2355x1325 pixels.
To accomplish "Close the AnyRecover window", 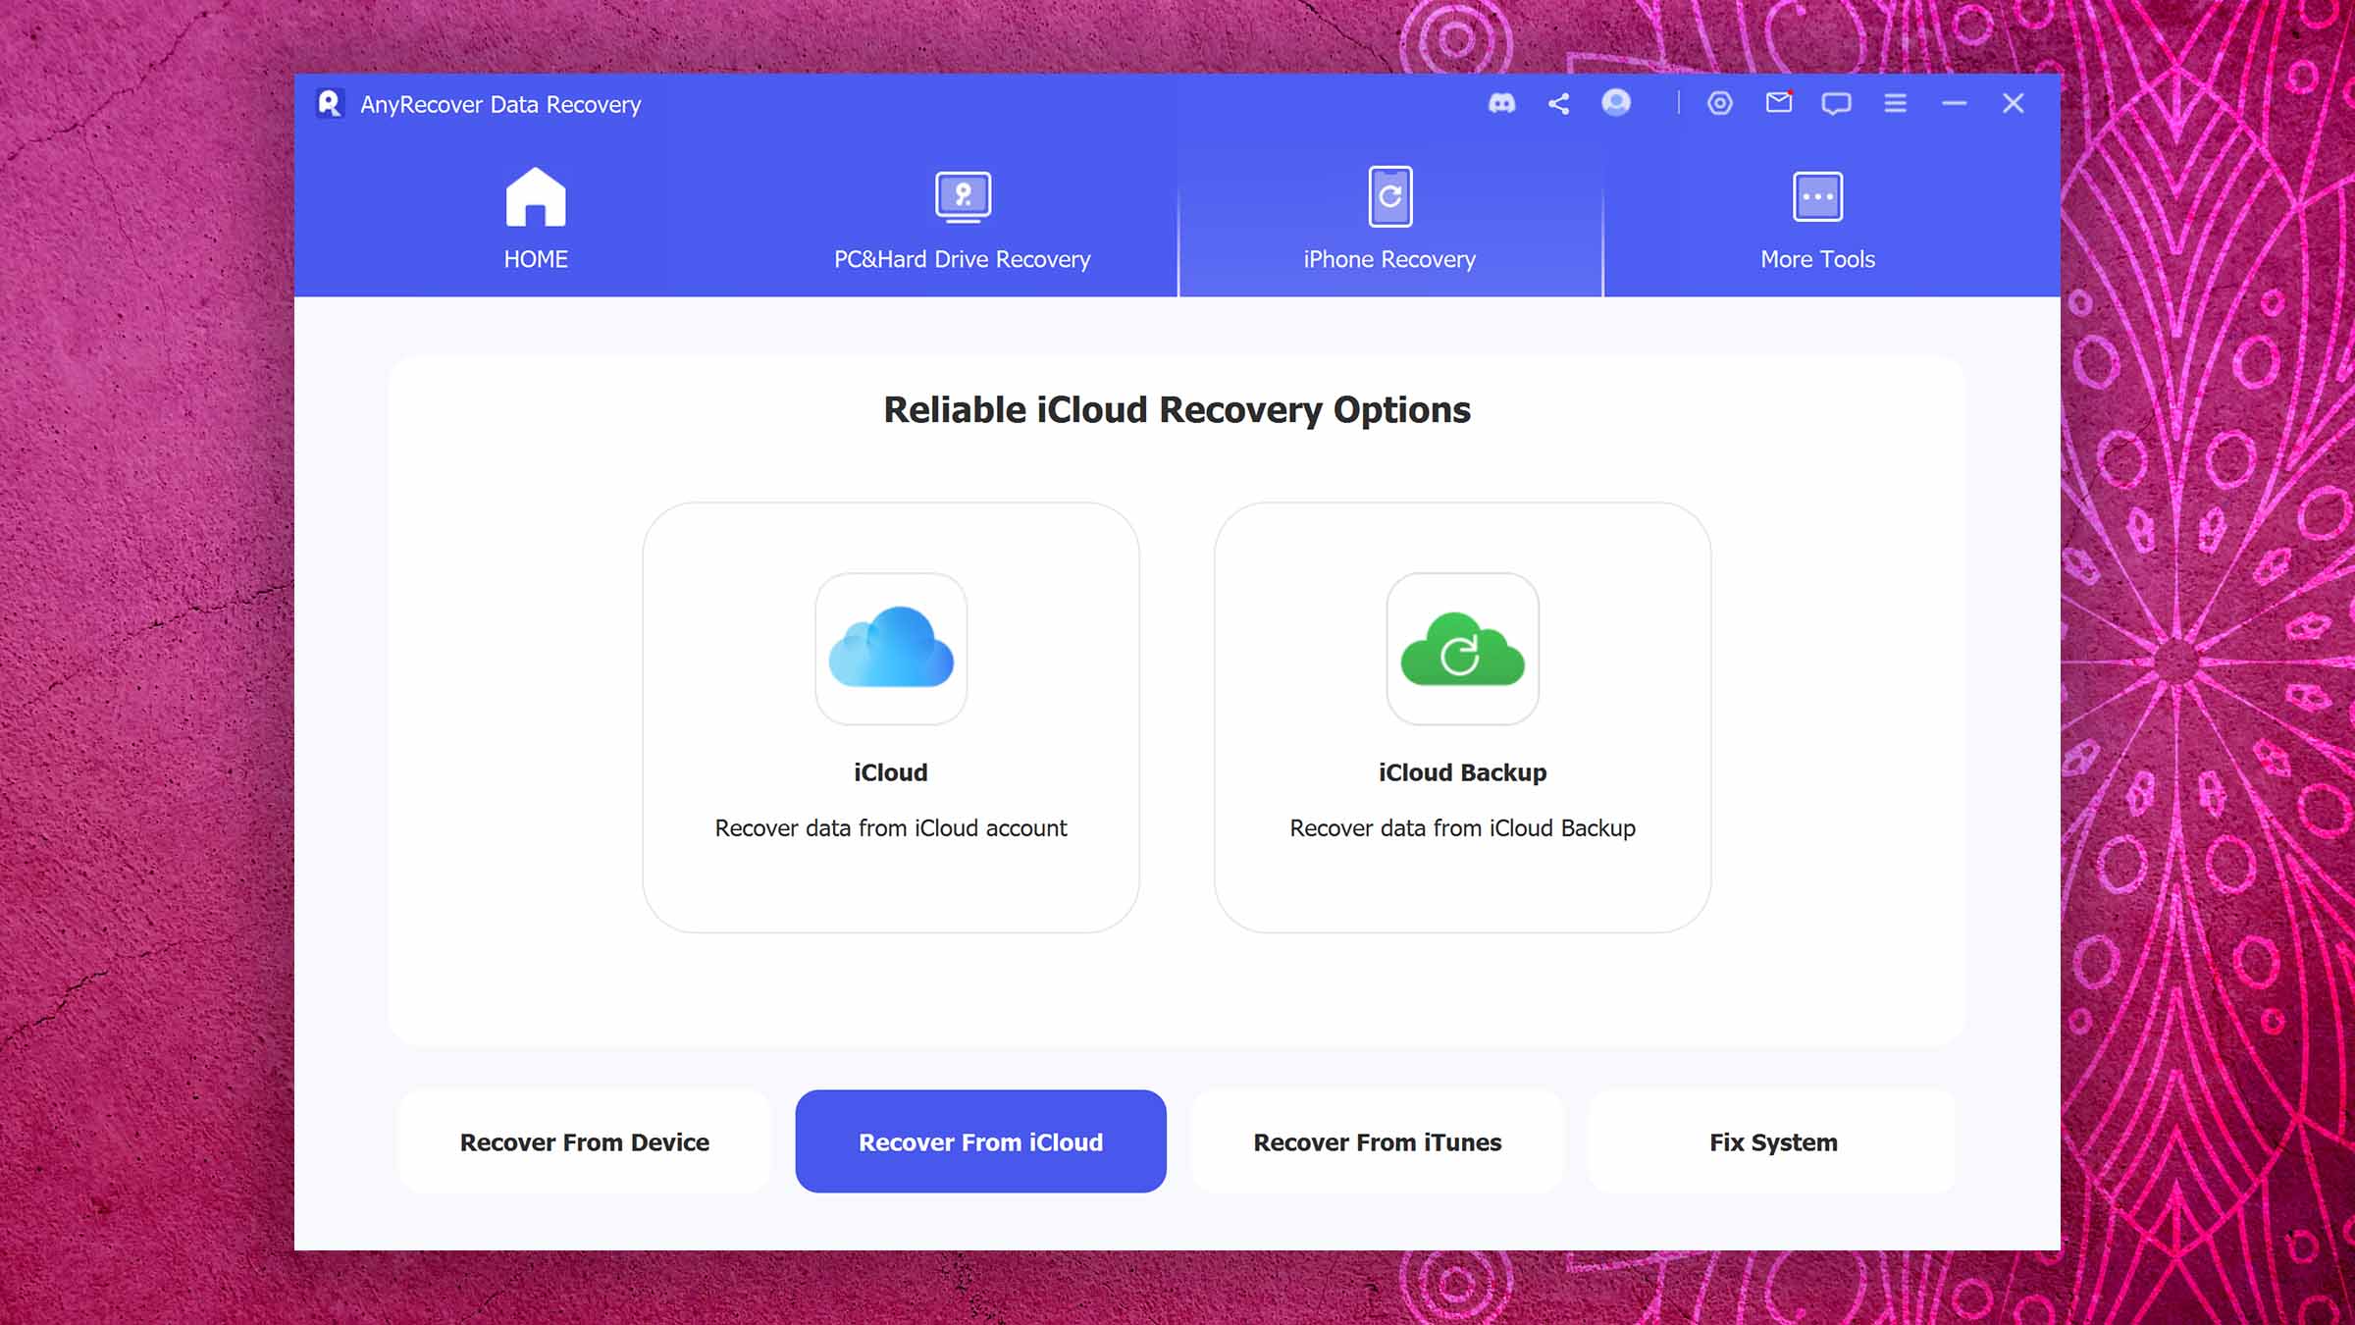I will [x=2013, y=103].
